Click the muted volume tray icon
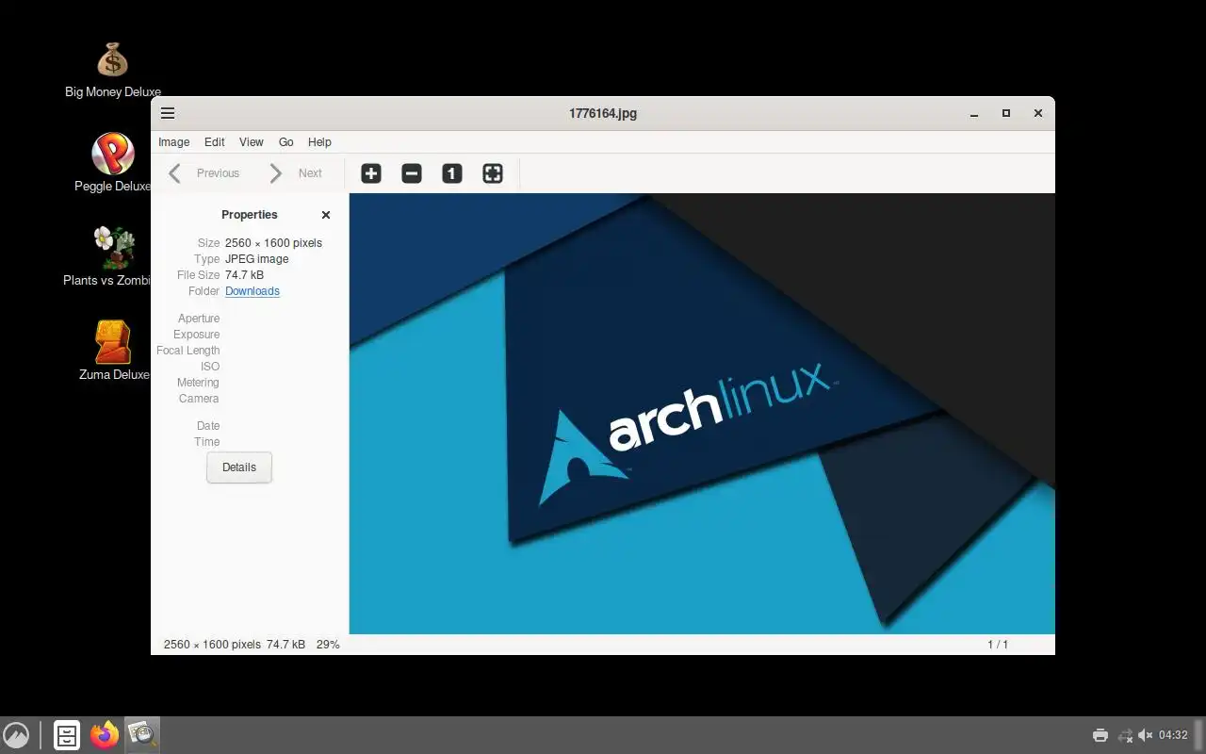 [1146, 735]
